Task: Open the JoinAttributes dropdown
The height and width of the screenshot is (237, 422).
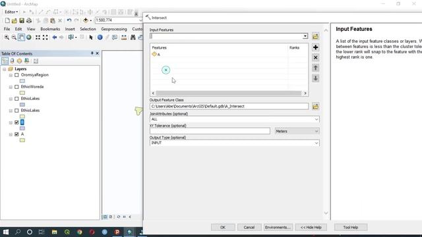Action: 316,119
